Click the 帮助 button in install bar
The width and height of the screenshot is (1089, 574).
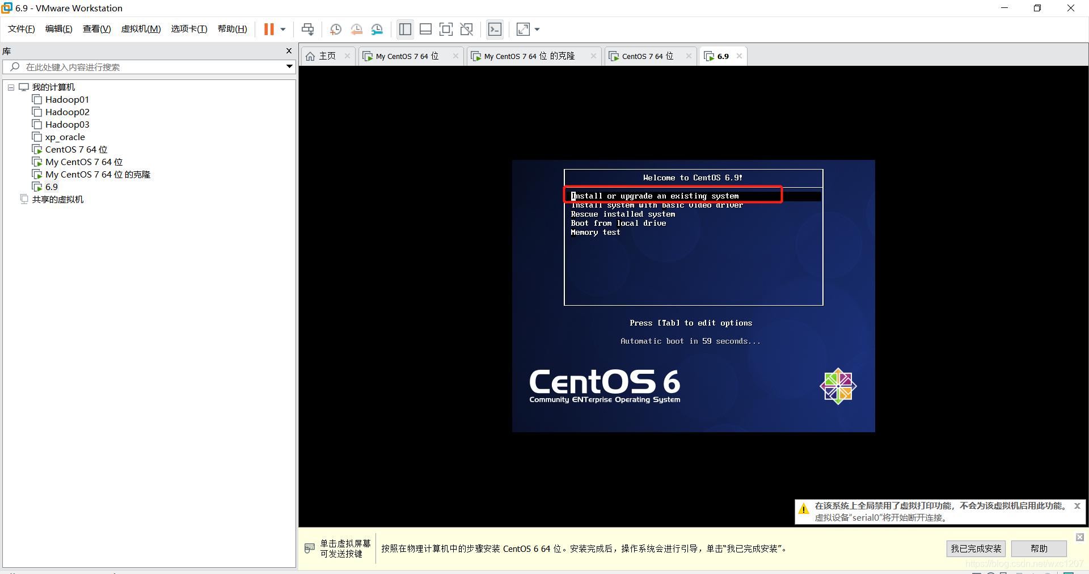tap(1039, 548)
